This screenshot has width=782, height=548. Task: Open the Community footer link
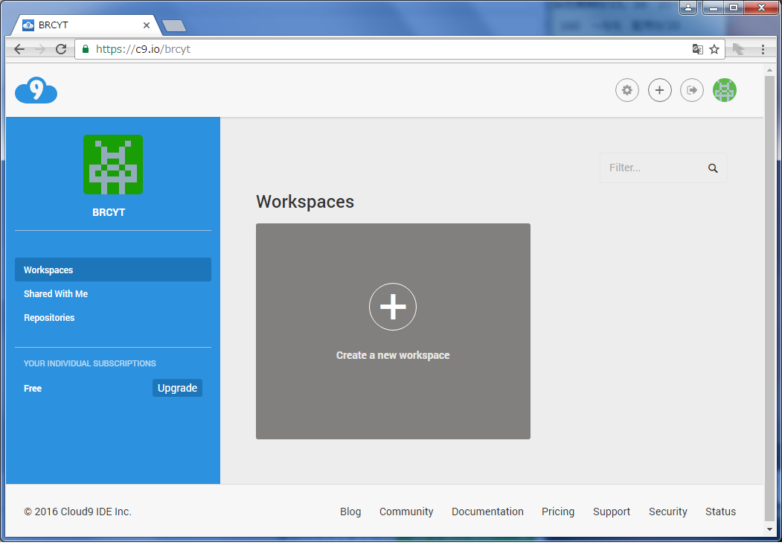coord(406,512)
